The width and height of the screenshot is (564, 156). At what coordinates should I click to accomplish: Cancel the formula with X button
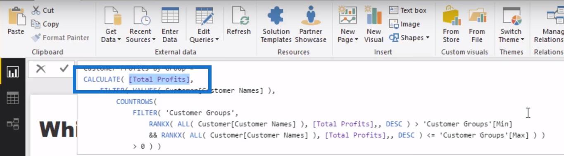click(40, 69)
